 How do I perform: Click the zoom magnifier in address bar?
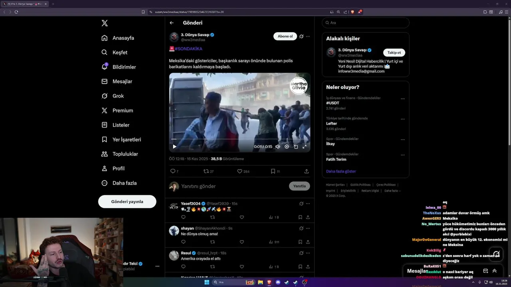point(339,12)
